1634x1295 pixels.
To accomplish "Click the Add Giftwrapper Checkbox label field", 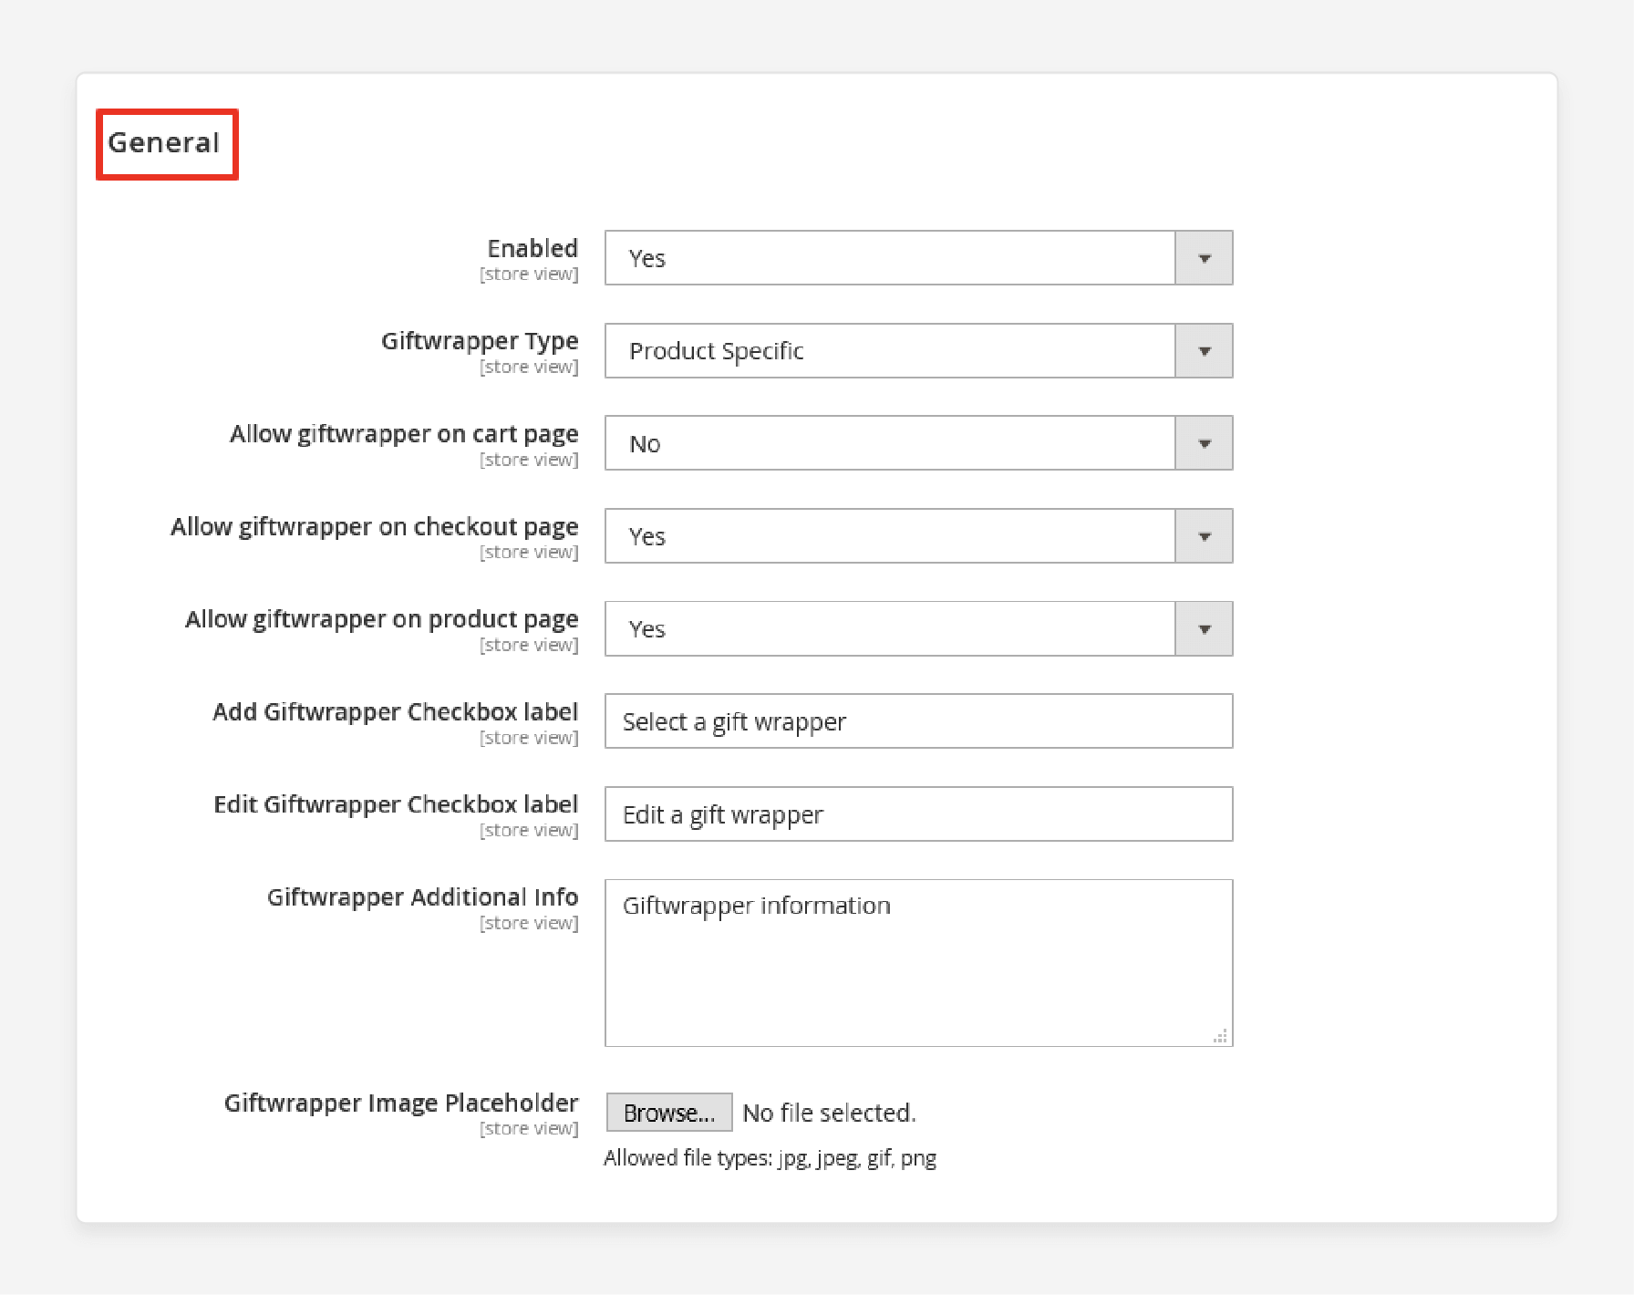I will point(918,721).
